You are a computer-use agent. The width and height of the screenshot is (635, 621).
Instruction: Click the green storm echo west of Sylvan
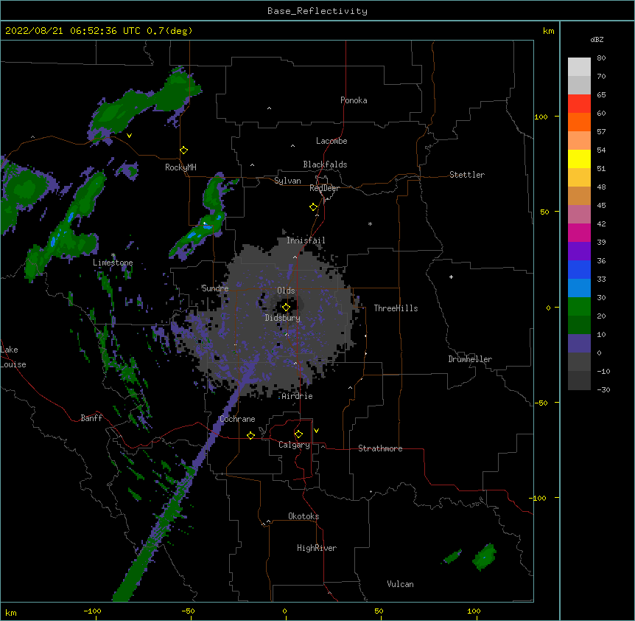click(x=214, y=195)
